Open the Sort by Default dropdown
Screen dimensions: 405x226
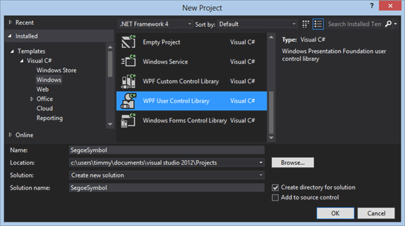coord(257,24)
